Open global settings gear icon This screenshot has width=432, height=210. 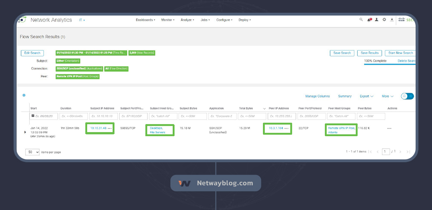pyautogui.click(x=384, y=20)
